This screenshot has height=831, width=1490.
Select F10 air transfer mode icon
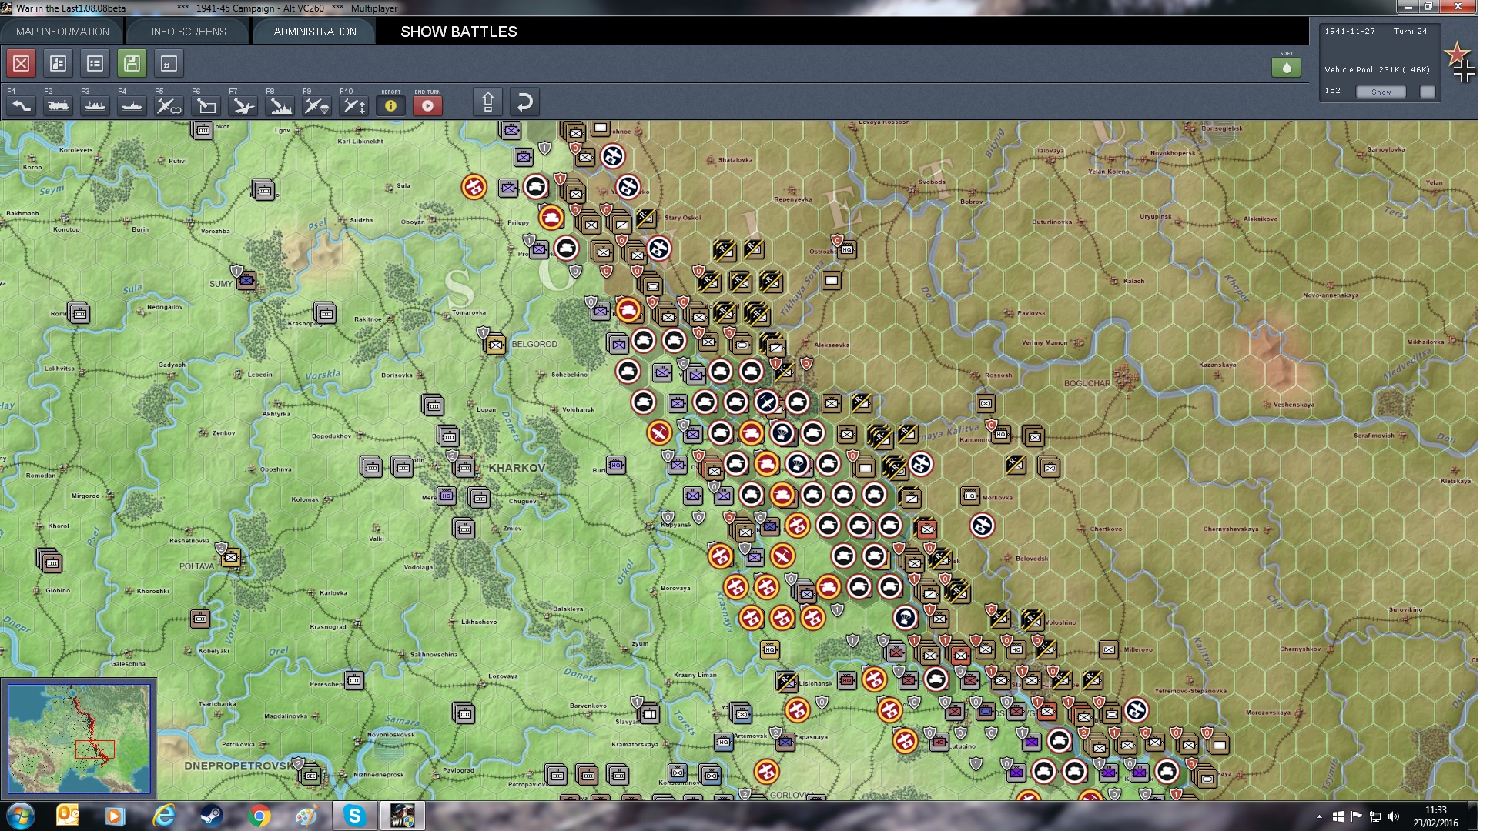pyautogui.click(x=354, y=105)
